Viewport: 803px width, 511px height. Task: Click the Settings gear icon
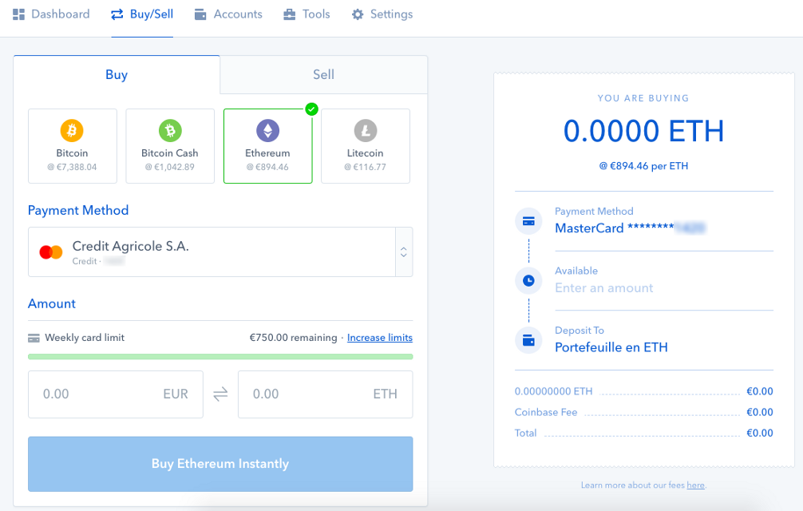point(358,14)
